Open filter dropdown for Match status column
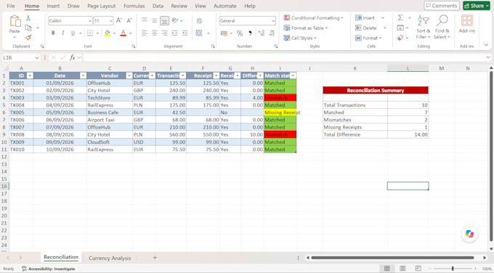Viewport: 494px width, 273px height. pos(293,76)
